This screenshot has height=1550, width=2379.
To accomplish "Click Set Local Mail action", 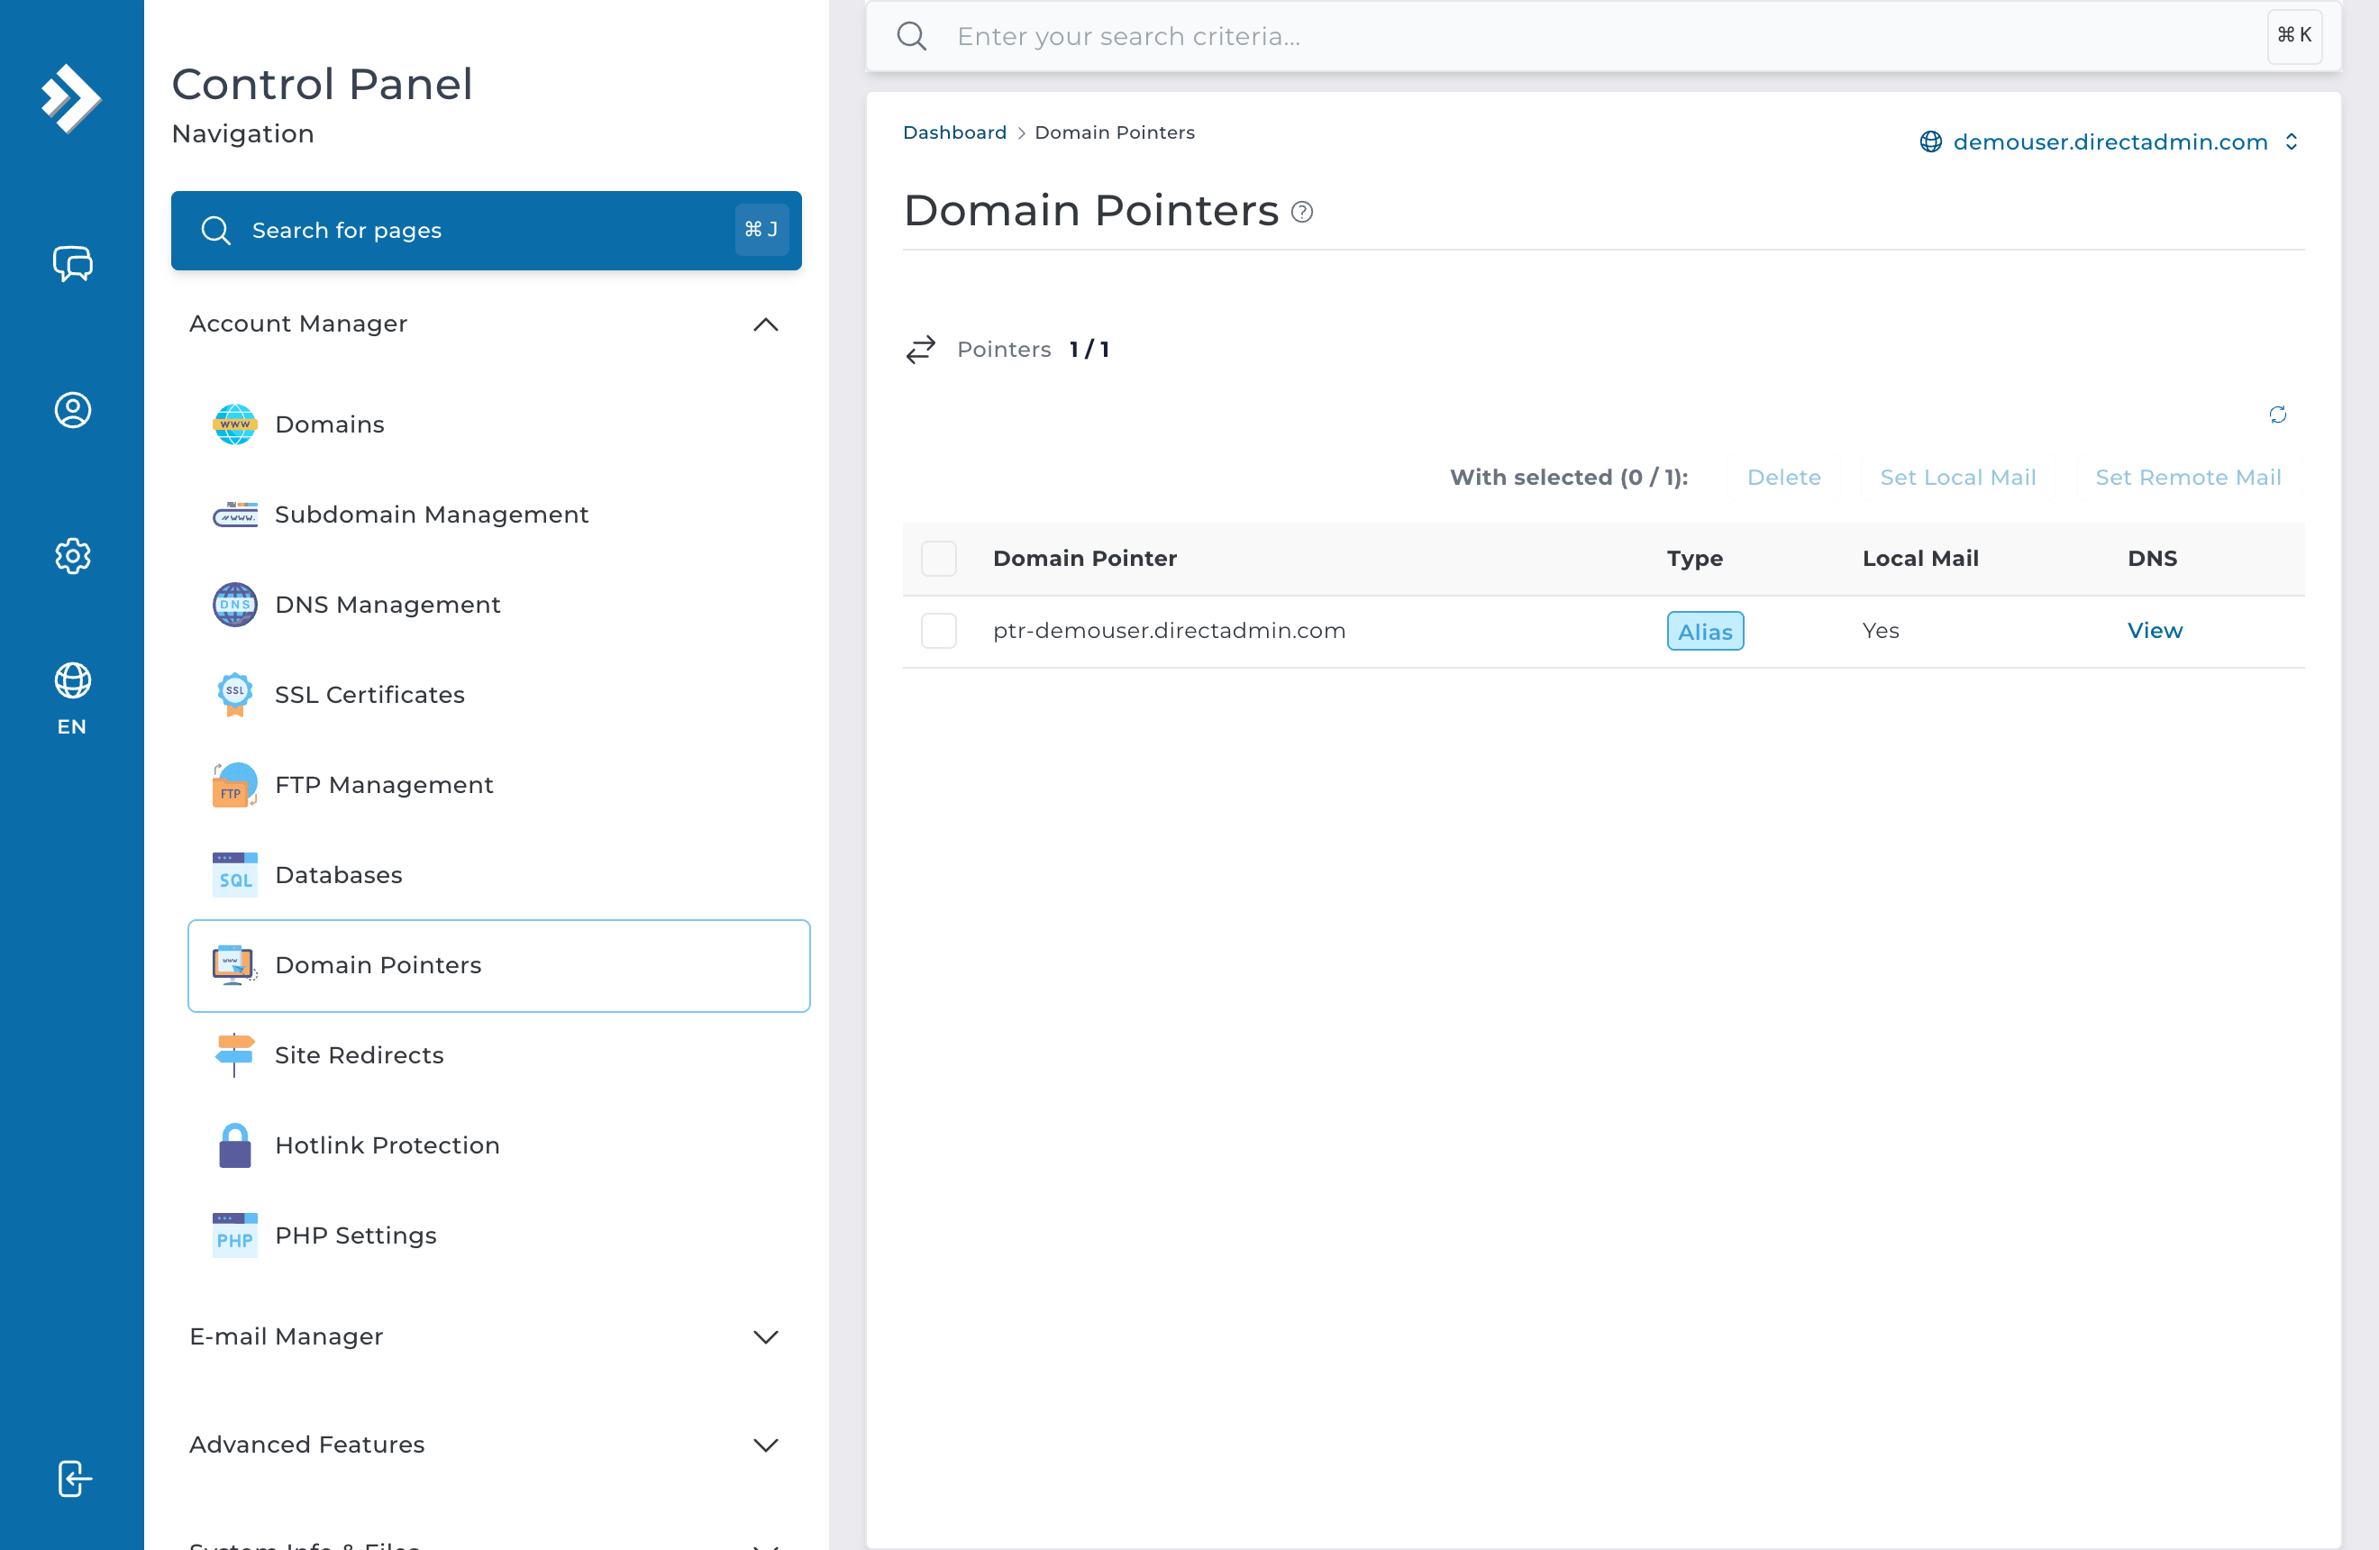I will (1957, 478).
